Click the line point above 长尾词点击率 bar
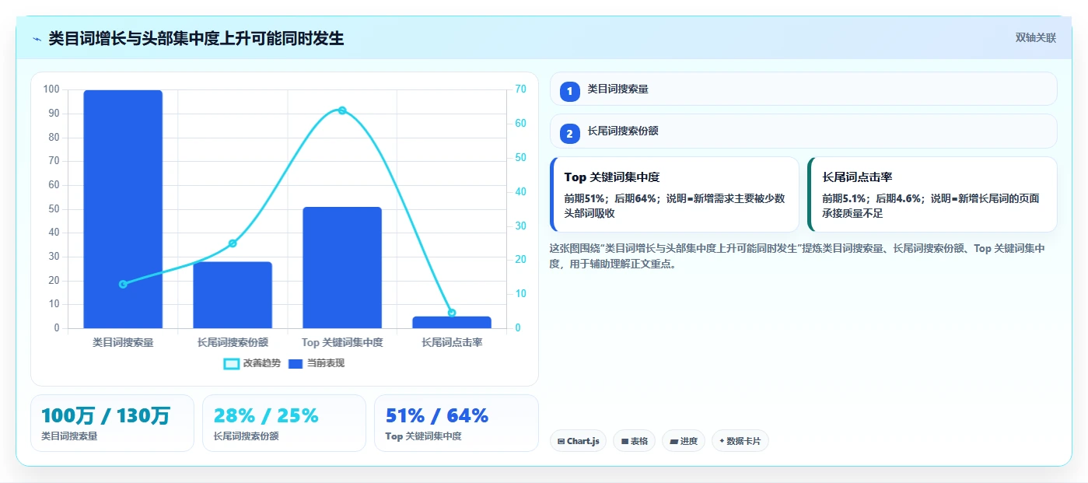Image resolution: width=1088 pixels, height=483 pixels. pos(452,313)
